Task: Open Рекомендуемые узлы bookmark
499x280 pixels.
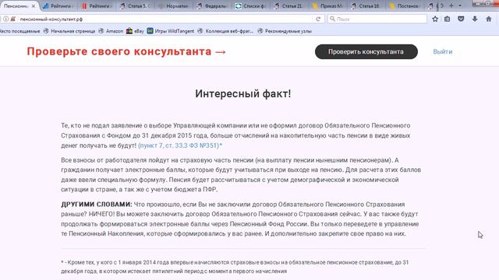Action: (285, 31)
